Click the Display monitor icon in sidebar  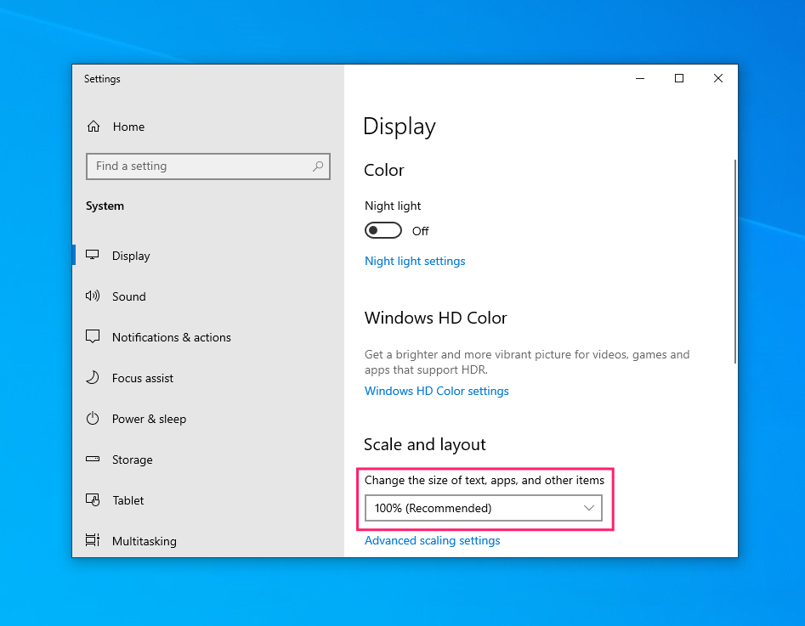(x=93, y=255)
